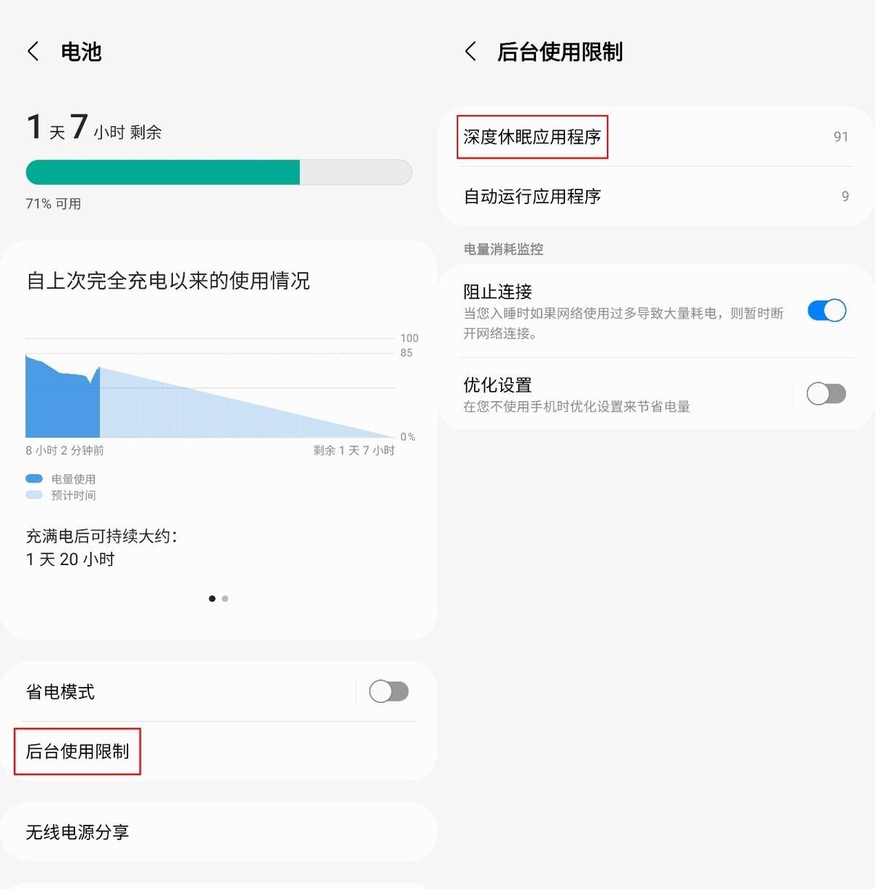The height and width of the screenshot is (889, 875).
Task: Open 自动运行应用程序 list
Action: [x=656, y=196]
